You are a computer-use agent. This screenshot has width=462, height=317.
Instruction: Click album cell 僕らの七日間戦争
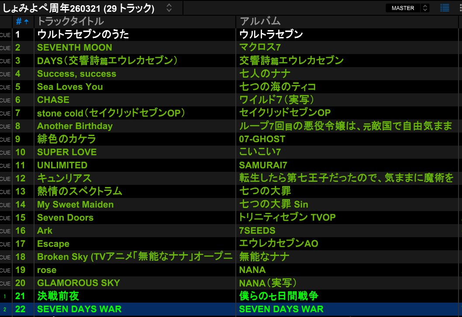click(x=279, y=296)
